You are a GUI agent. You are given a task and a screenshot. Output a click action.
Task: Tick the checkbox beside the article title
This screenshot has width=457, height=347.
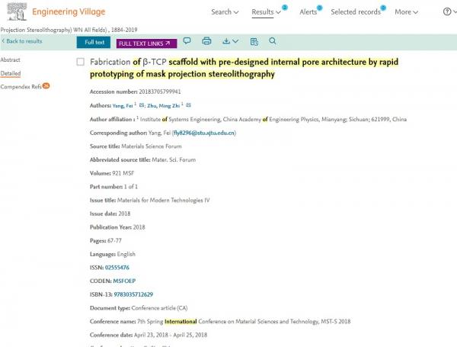coord(81,62)
